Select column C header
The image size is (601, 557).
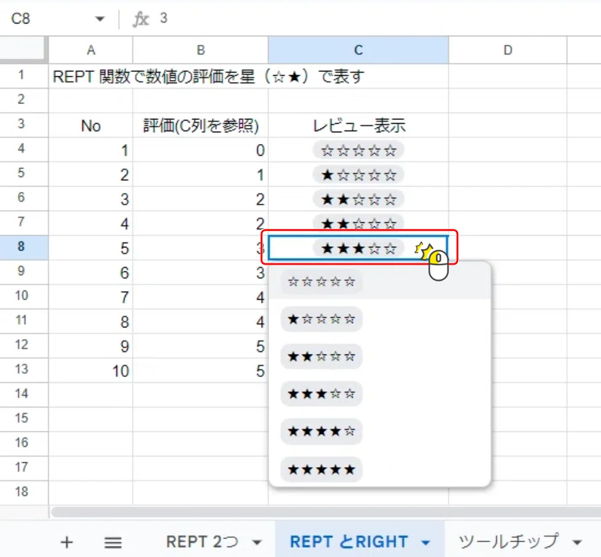coord(358,50)
